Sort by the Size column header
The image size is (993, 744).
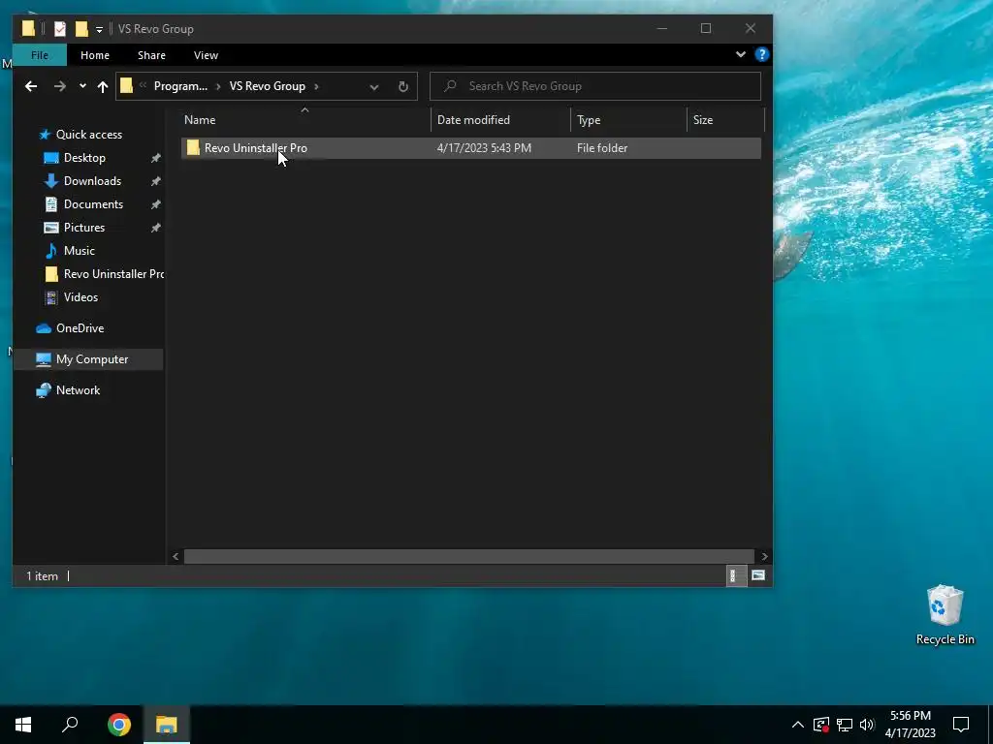click(x=725, y=119)
